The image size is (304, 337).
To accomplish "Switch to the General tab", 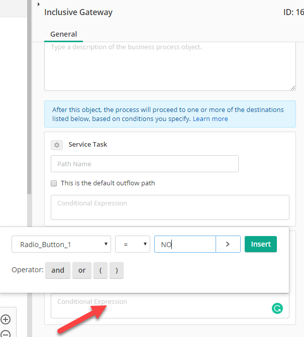I will point(63,34).
